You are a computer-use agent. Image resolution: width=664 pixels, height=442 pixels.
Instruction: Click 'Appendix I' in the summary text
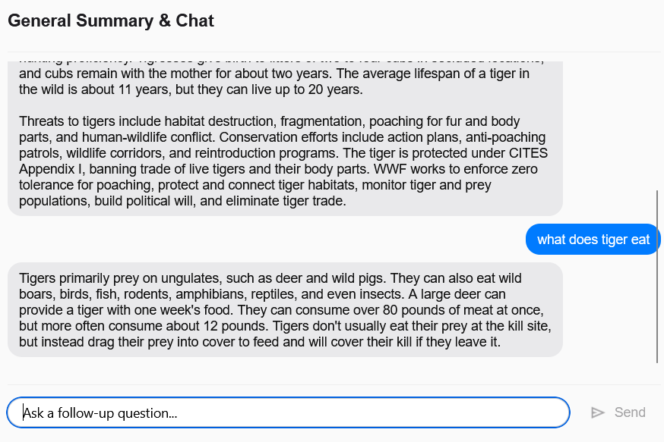(x=52, y=169)
